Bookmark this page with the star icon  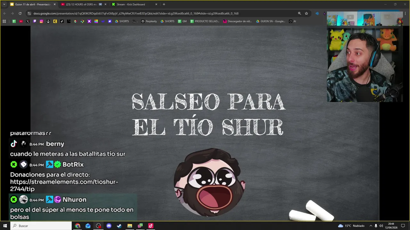pyautogui.click(x=306, y=13)
